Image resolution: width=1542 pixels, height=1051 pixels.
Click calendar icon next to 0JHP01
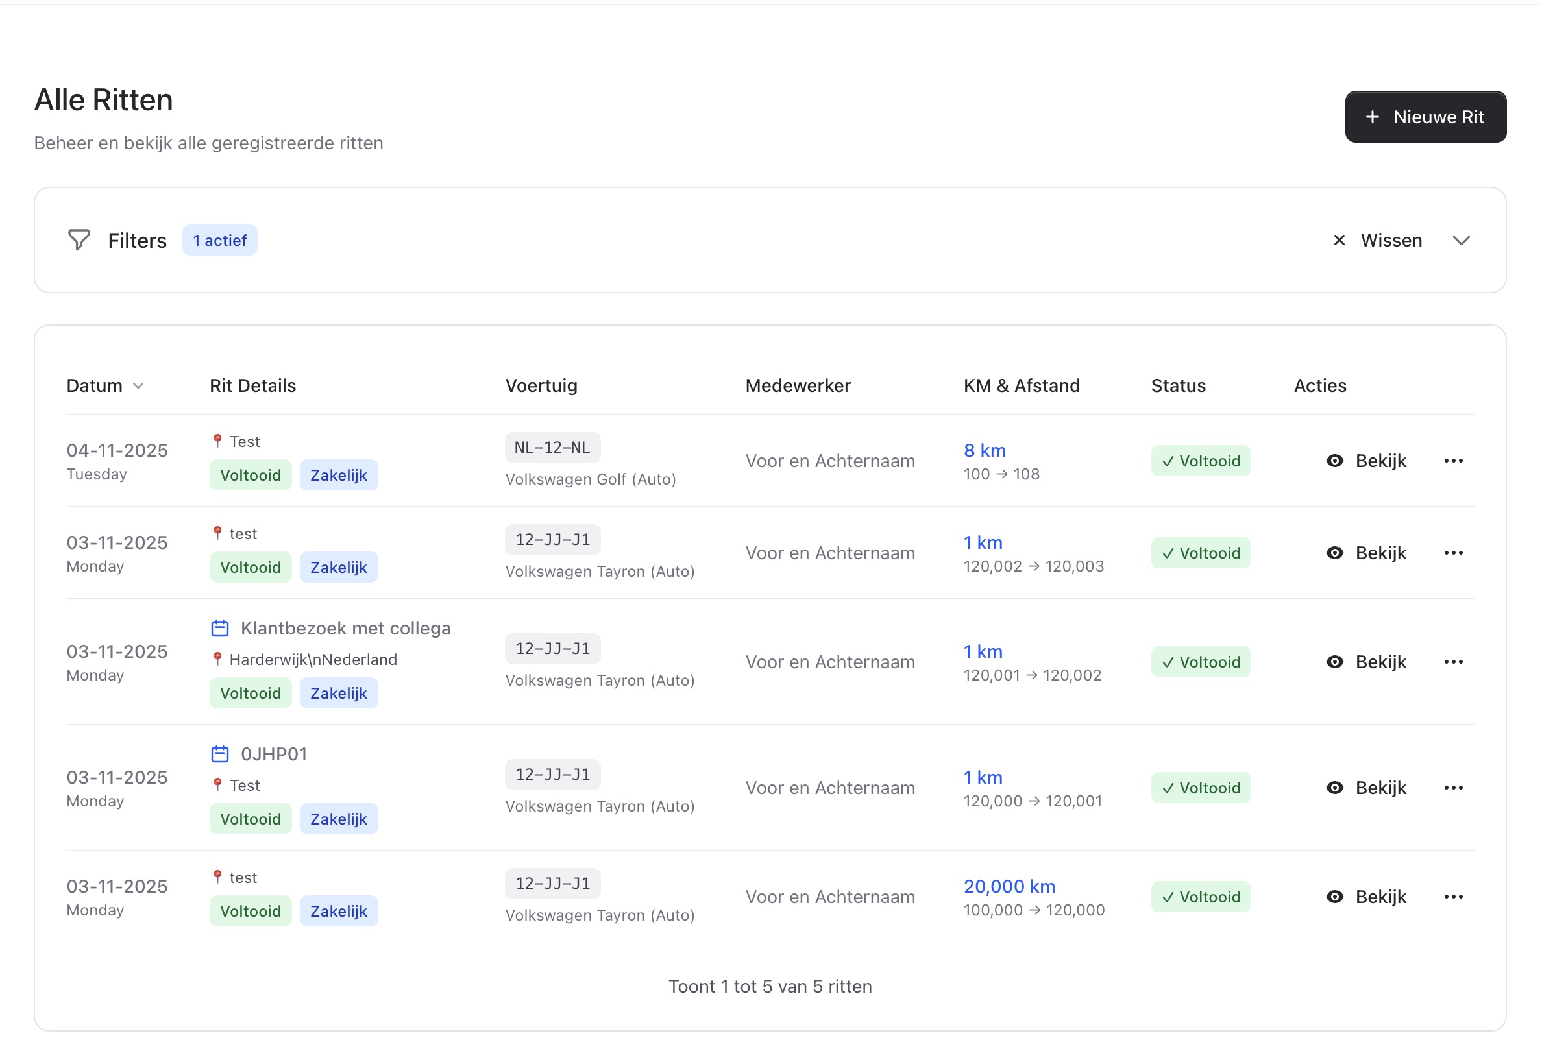[x=219, y=754]
